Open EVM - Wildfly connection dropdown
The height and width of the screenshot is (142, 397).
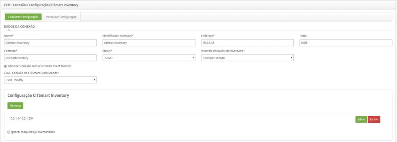[x=50, y=80]
